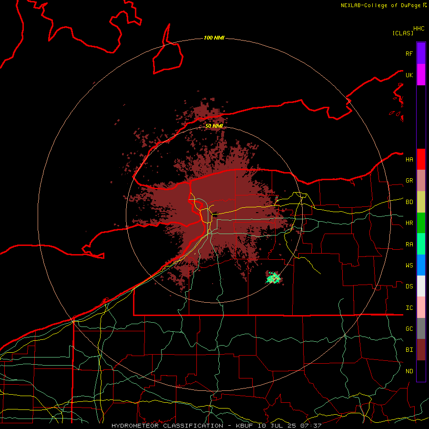The width and height of the screenshot is (429, 429).
Task: Select the DS white legend swatch
Action: click(421, 286)
